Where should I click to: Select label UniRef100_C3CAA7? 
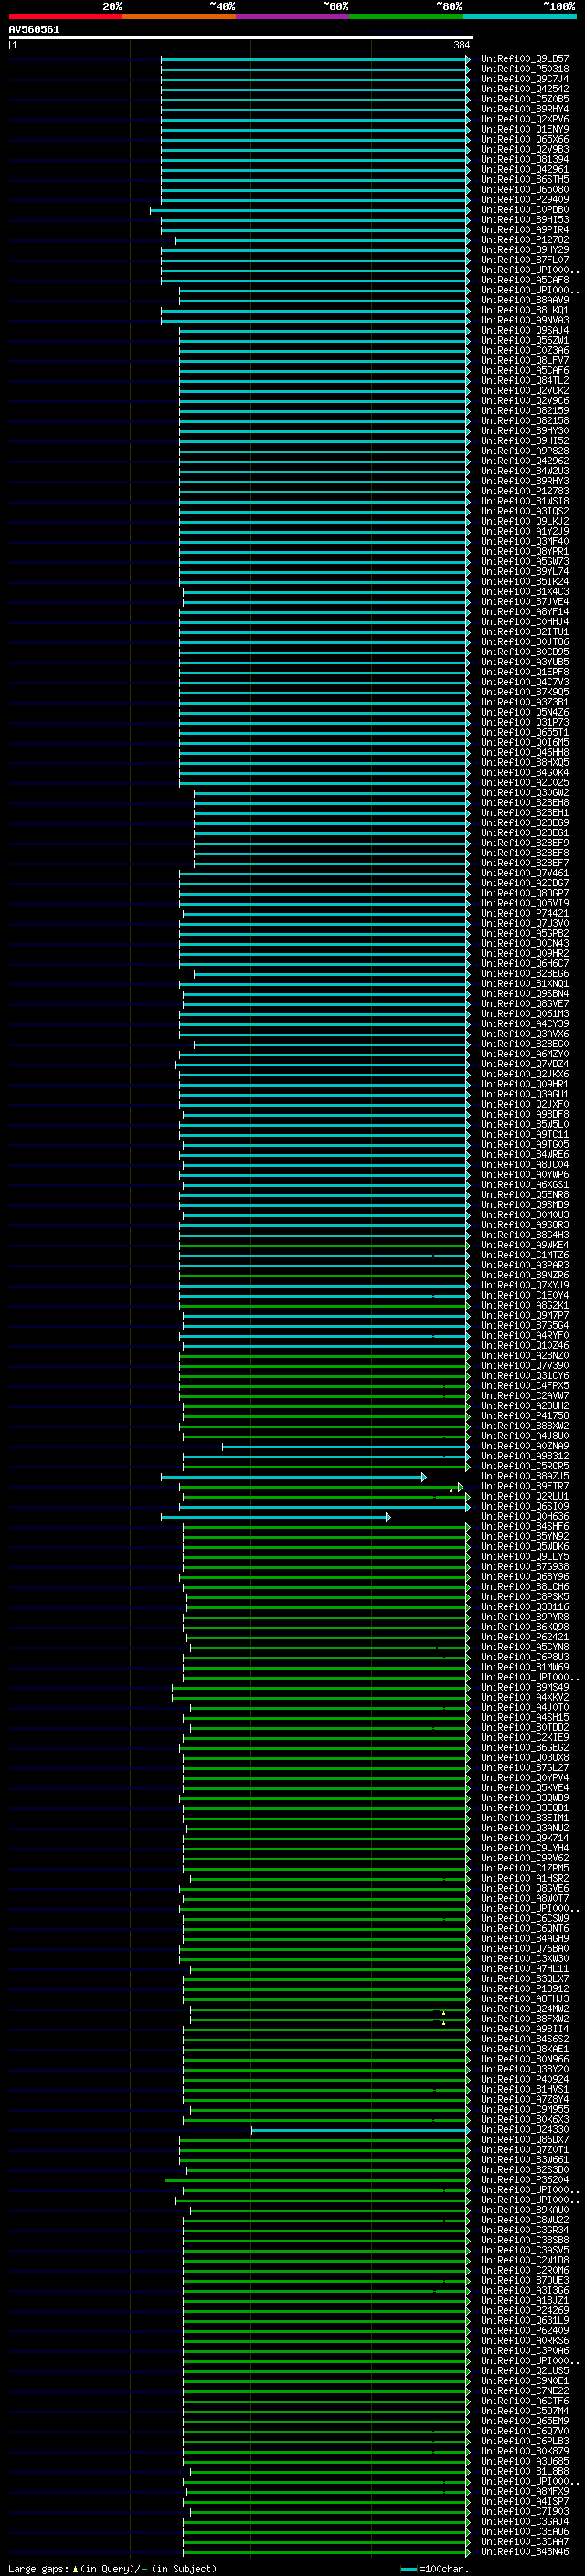click(525, 2542)
